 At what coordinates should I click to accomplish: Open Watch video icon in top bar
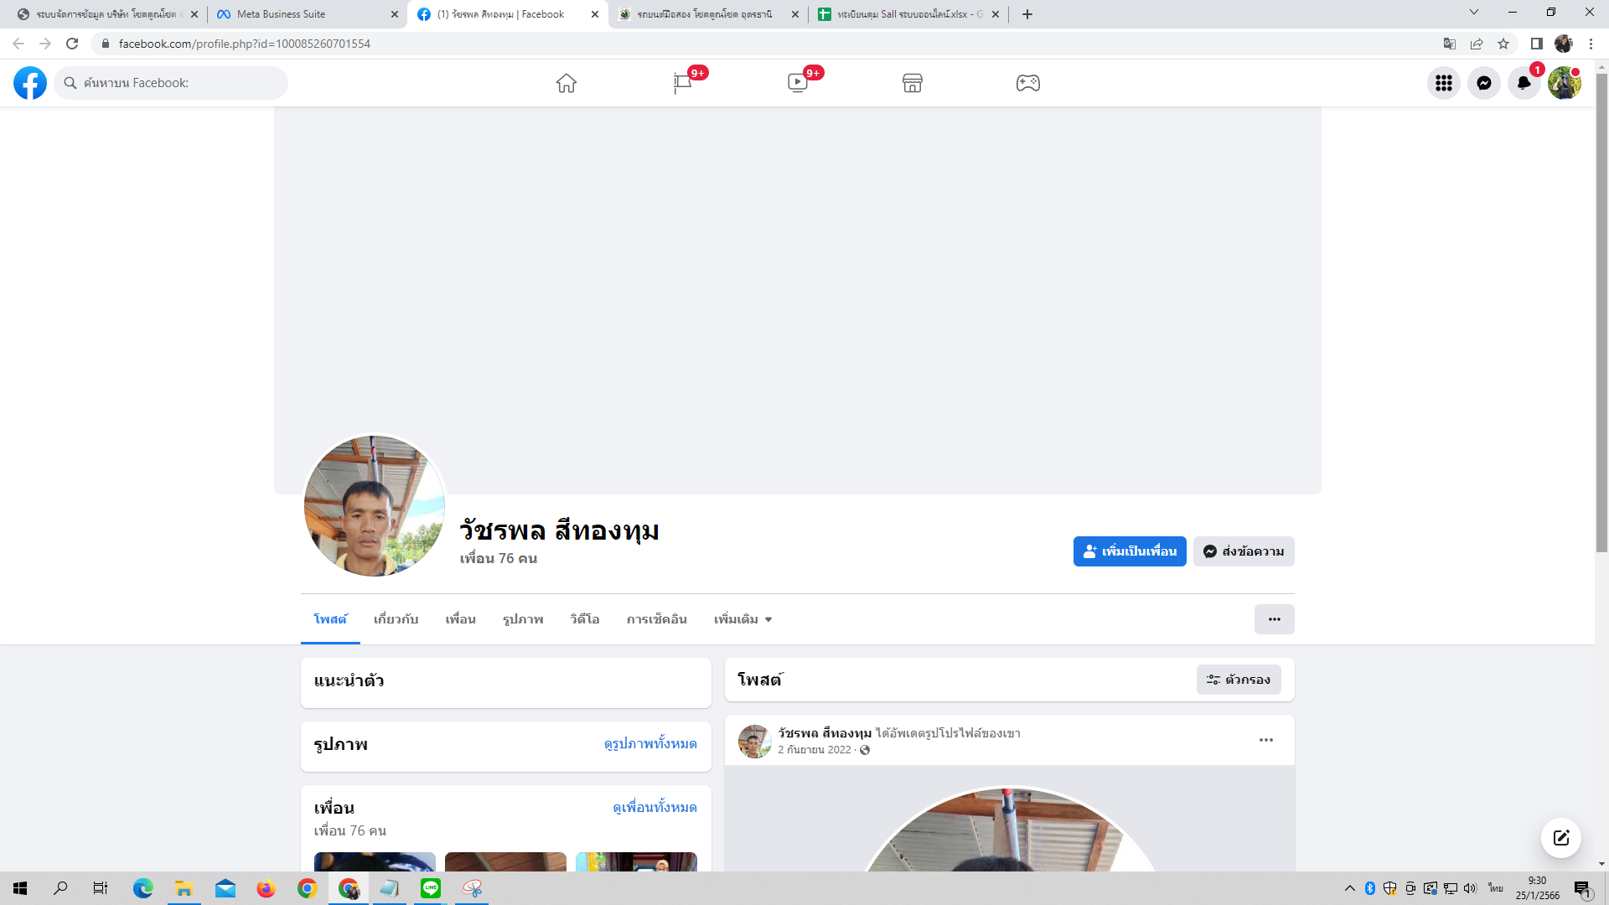pyautogui.click(x=798, y=83)
